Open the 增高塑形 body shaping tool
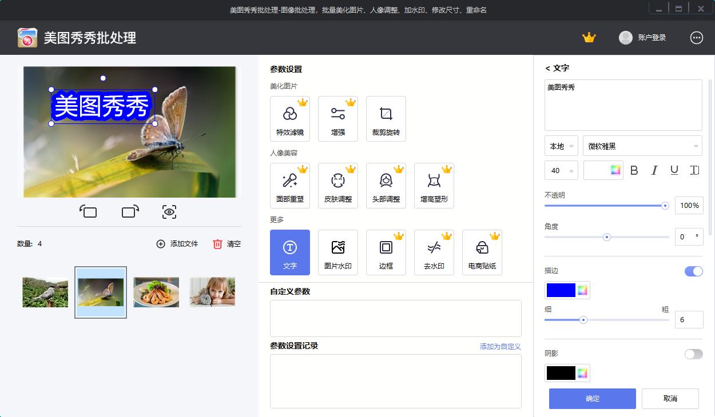 (434, 186)
